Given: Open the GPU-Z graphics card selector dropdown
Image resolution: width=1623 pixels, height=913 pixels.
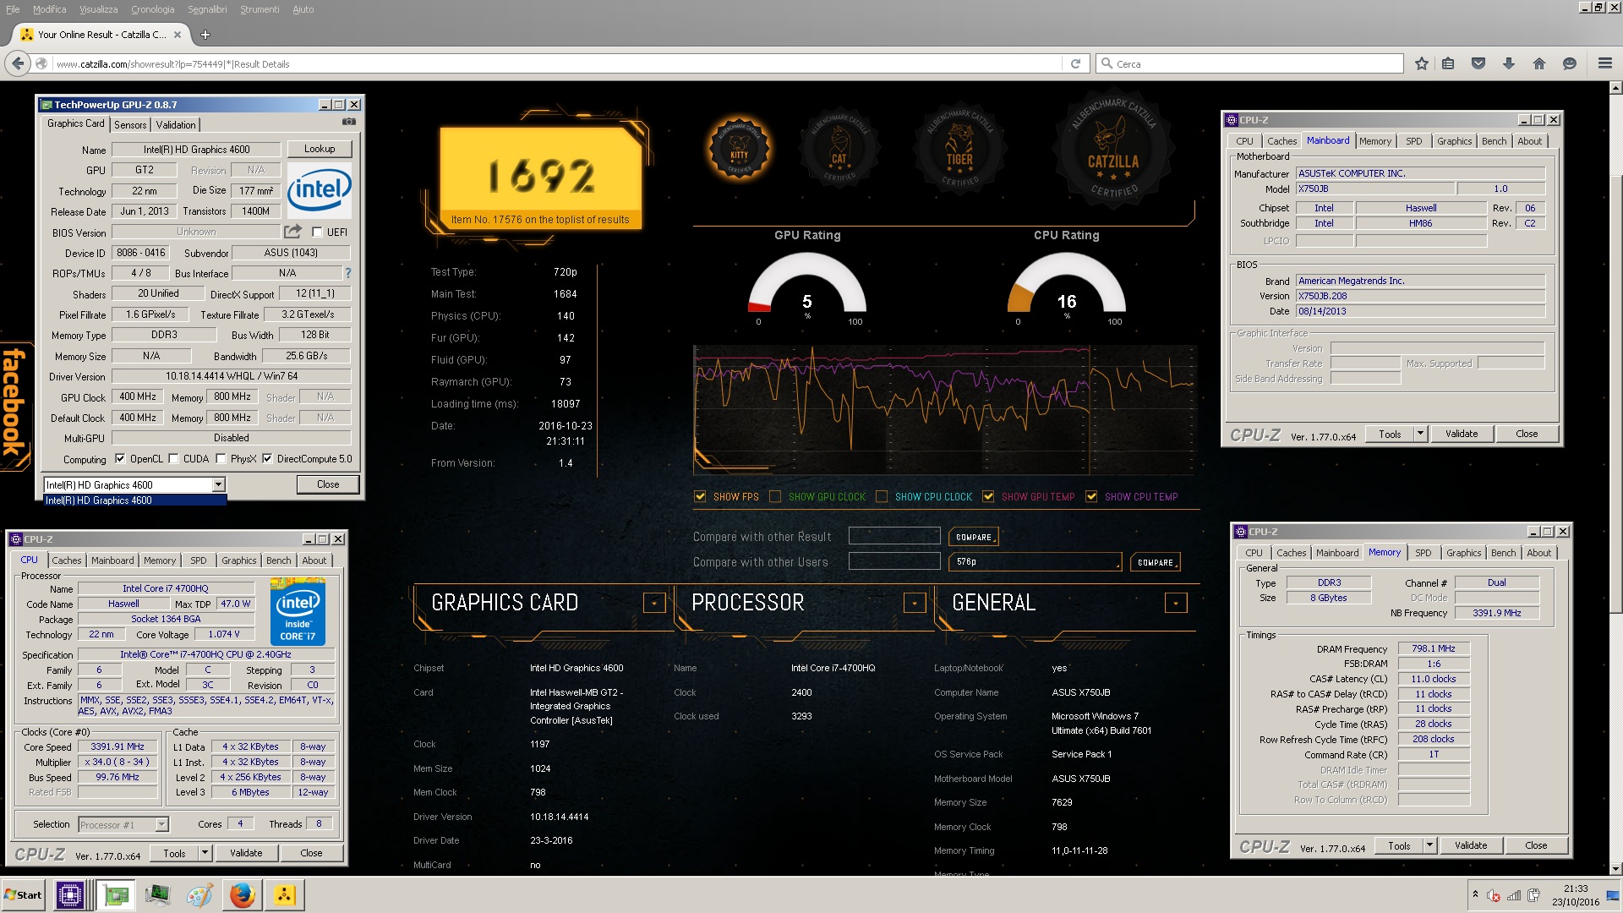Looking at the screenshot, I should click(218, 484).
